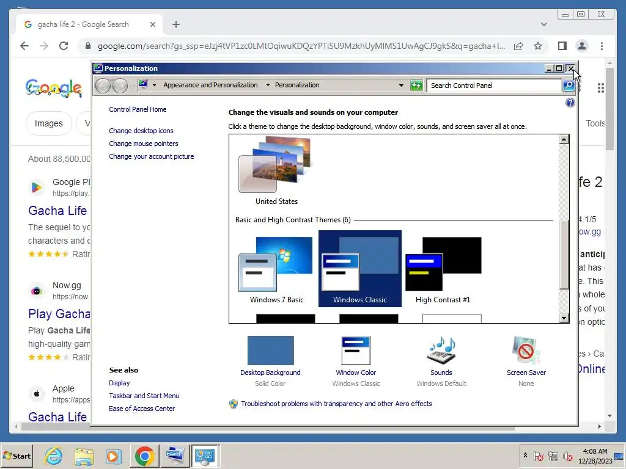626x469 pixels.
Task: Open Google apps grid icon
Action: 600,88
